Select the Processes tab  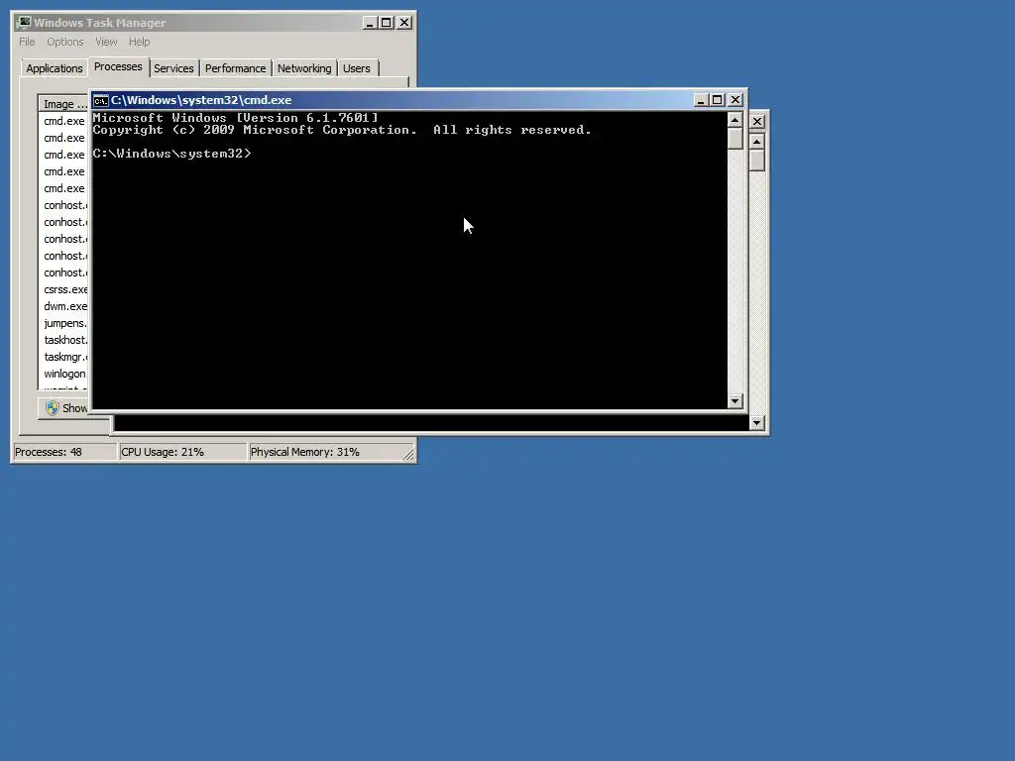(x=118, y=66)
